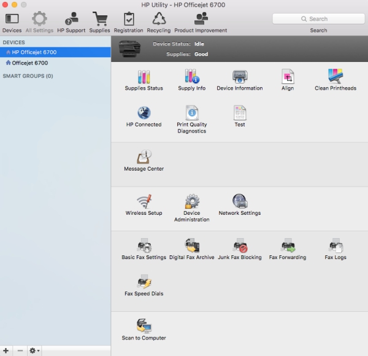368x356 pixels.
Task: Open Digital Fax Archive
Action: [x=191, y=249]
